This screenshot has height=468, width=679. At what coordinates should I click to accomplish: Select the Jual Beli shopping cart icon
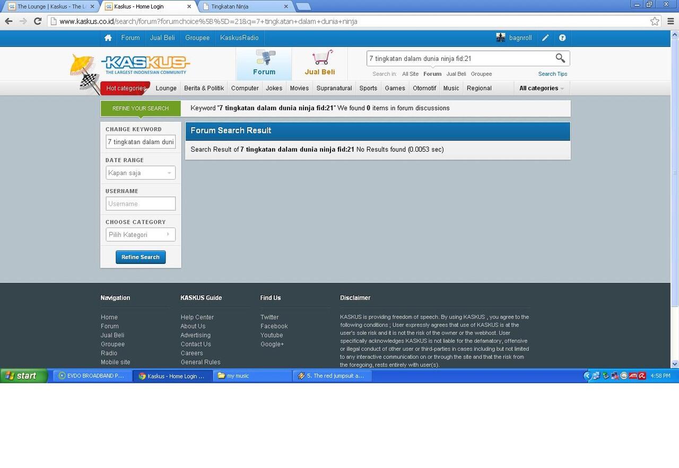click(x=320, y=63)
